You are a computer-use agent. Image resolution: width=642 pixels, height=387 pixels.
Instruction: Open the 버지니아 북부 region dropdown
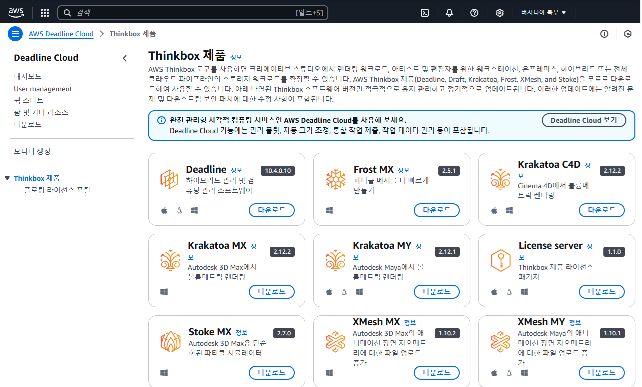(544, 13)
